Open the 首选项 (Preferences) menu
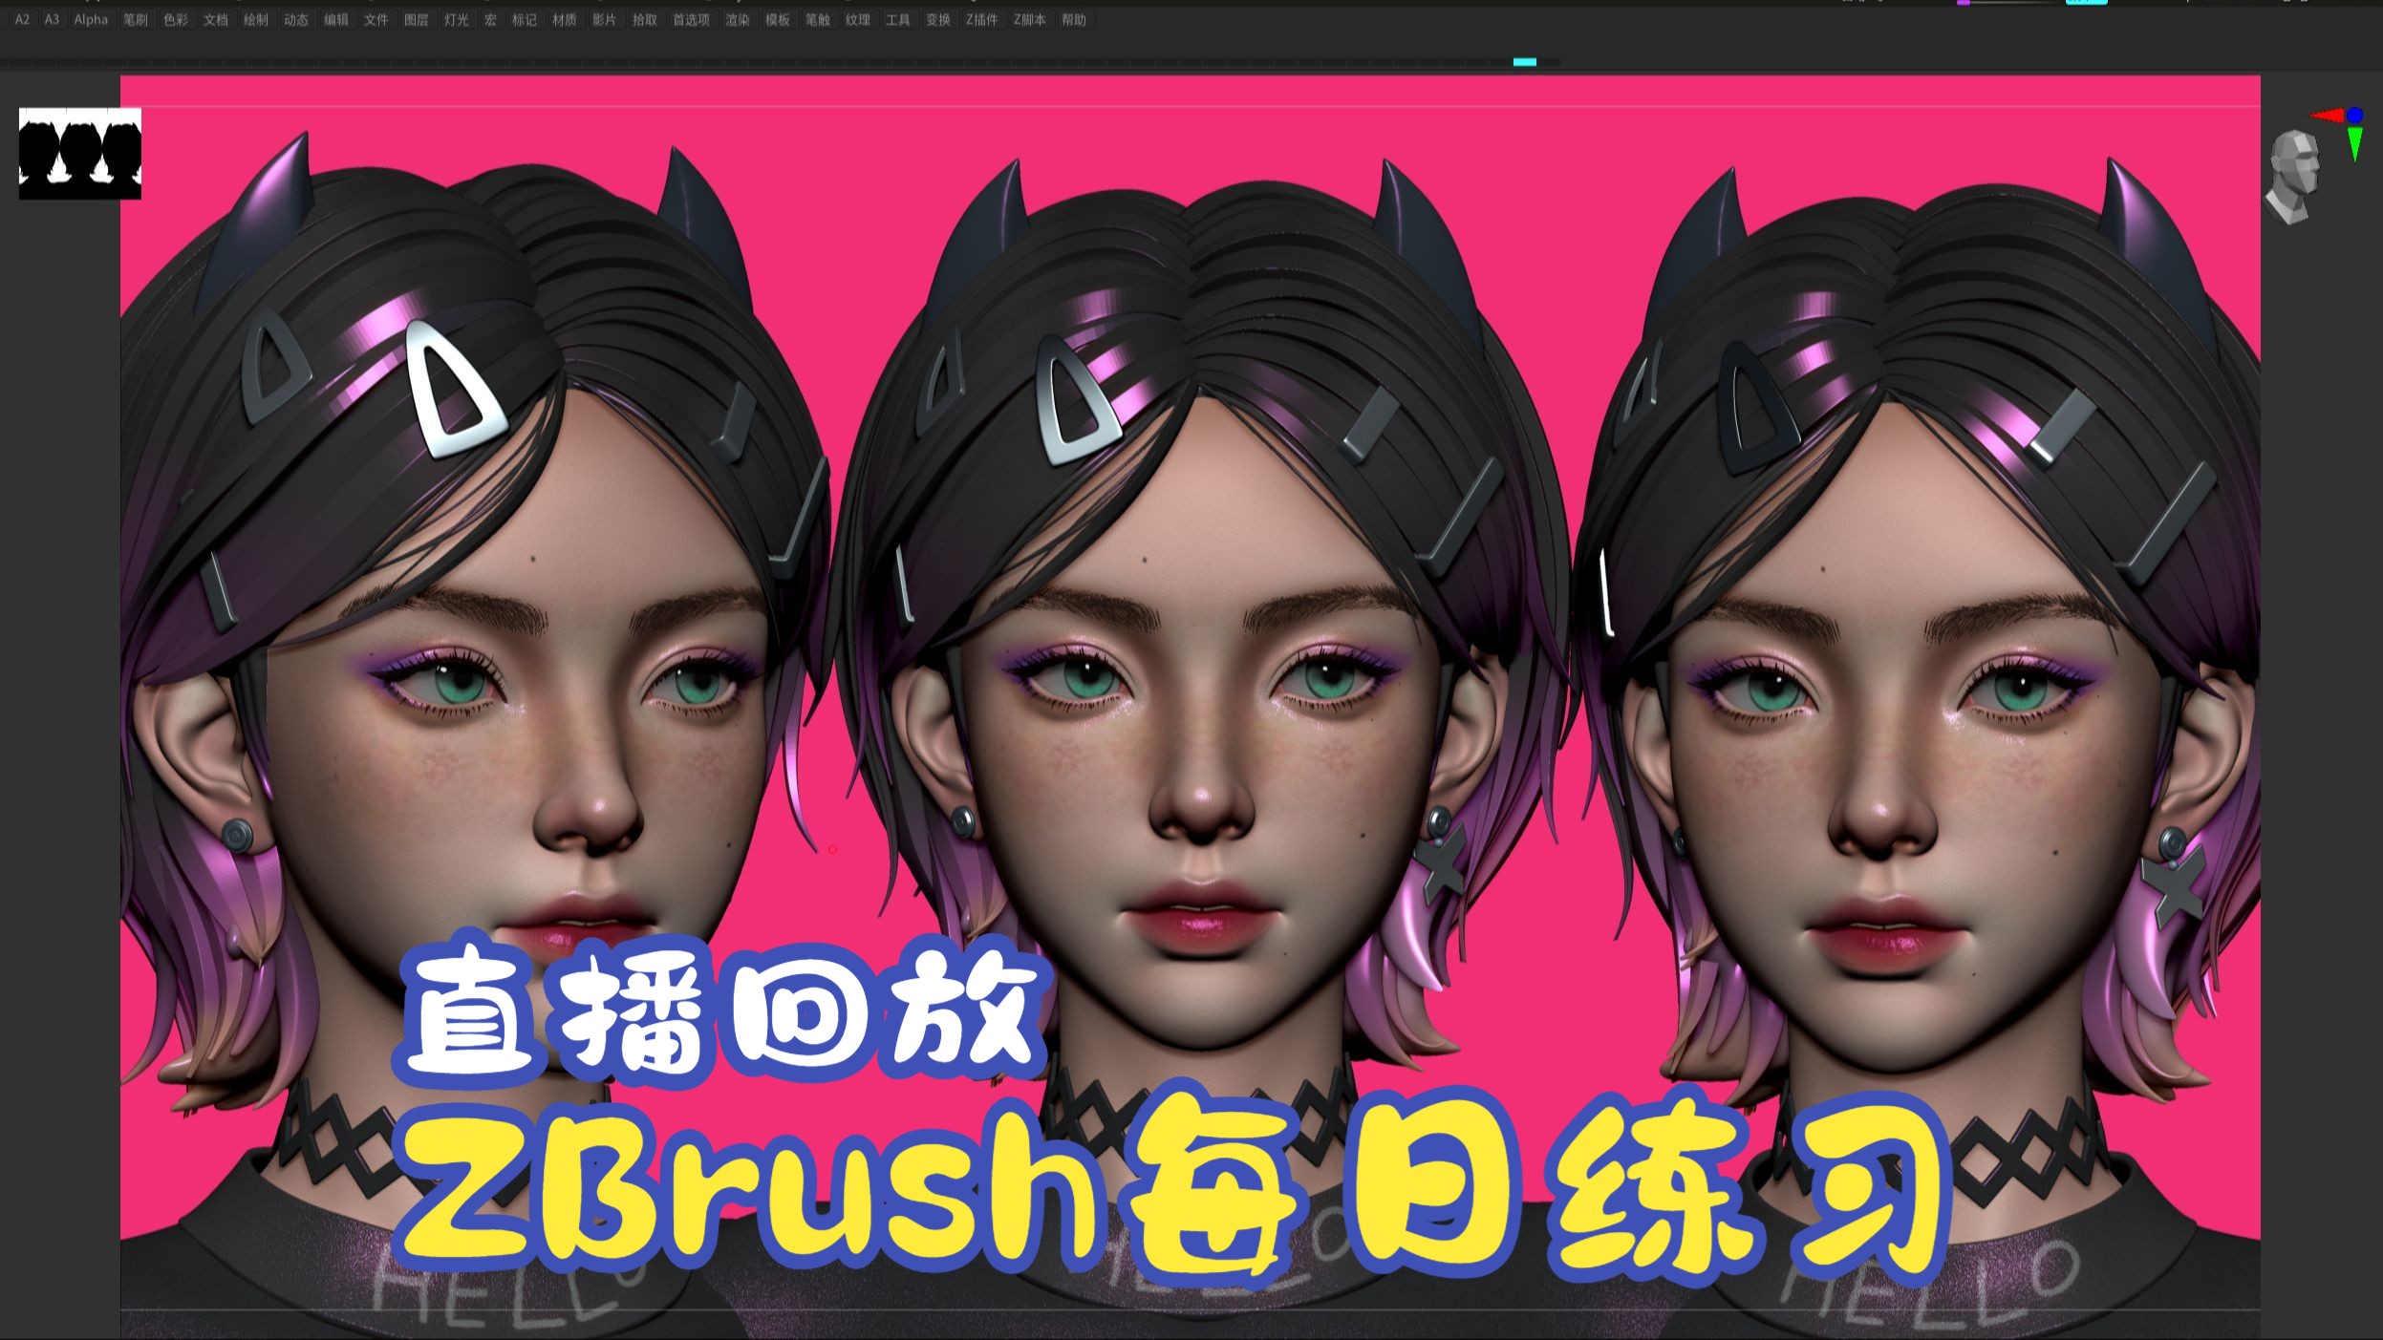 pos(692,19)
